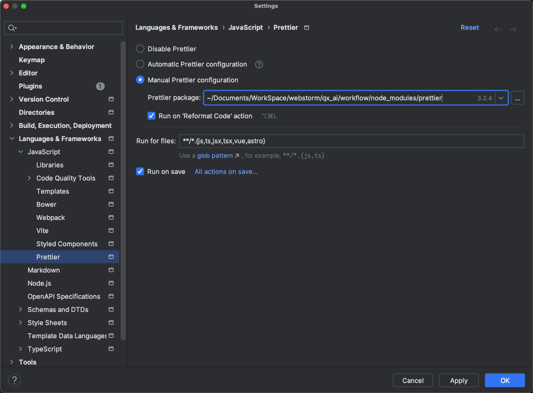The width and height of the screenshot is (533, 393).
Task: Expand the Editor section
Action: pyautogui.click(x=12, y=73)
